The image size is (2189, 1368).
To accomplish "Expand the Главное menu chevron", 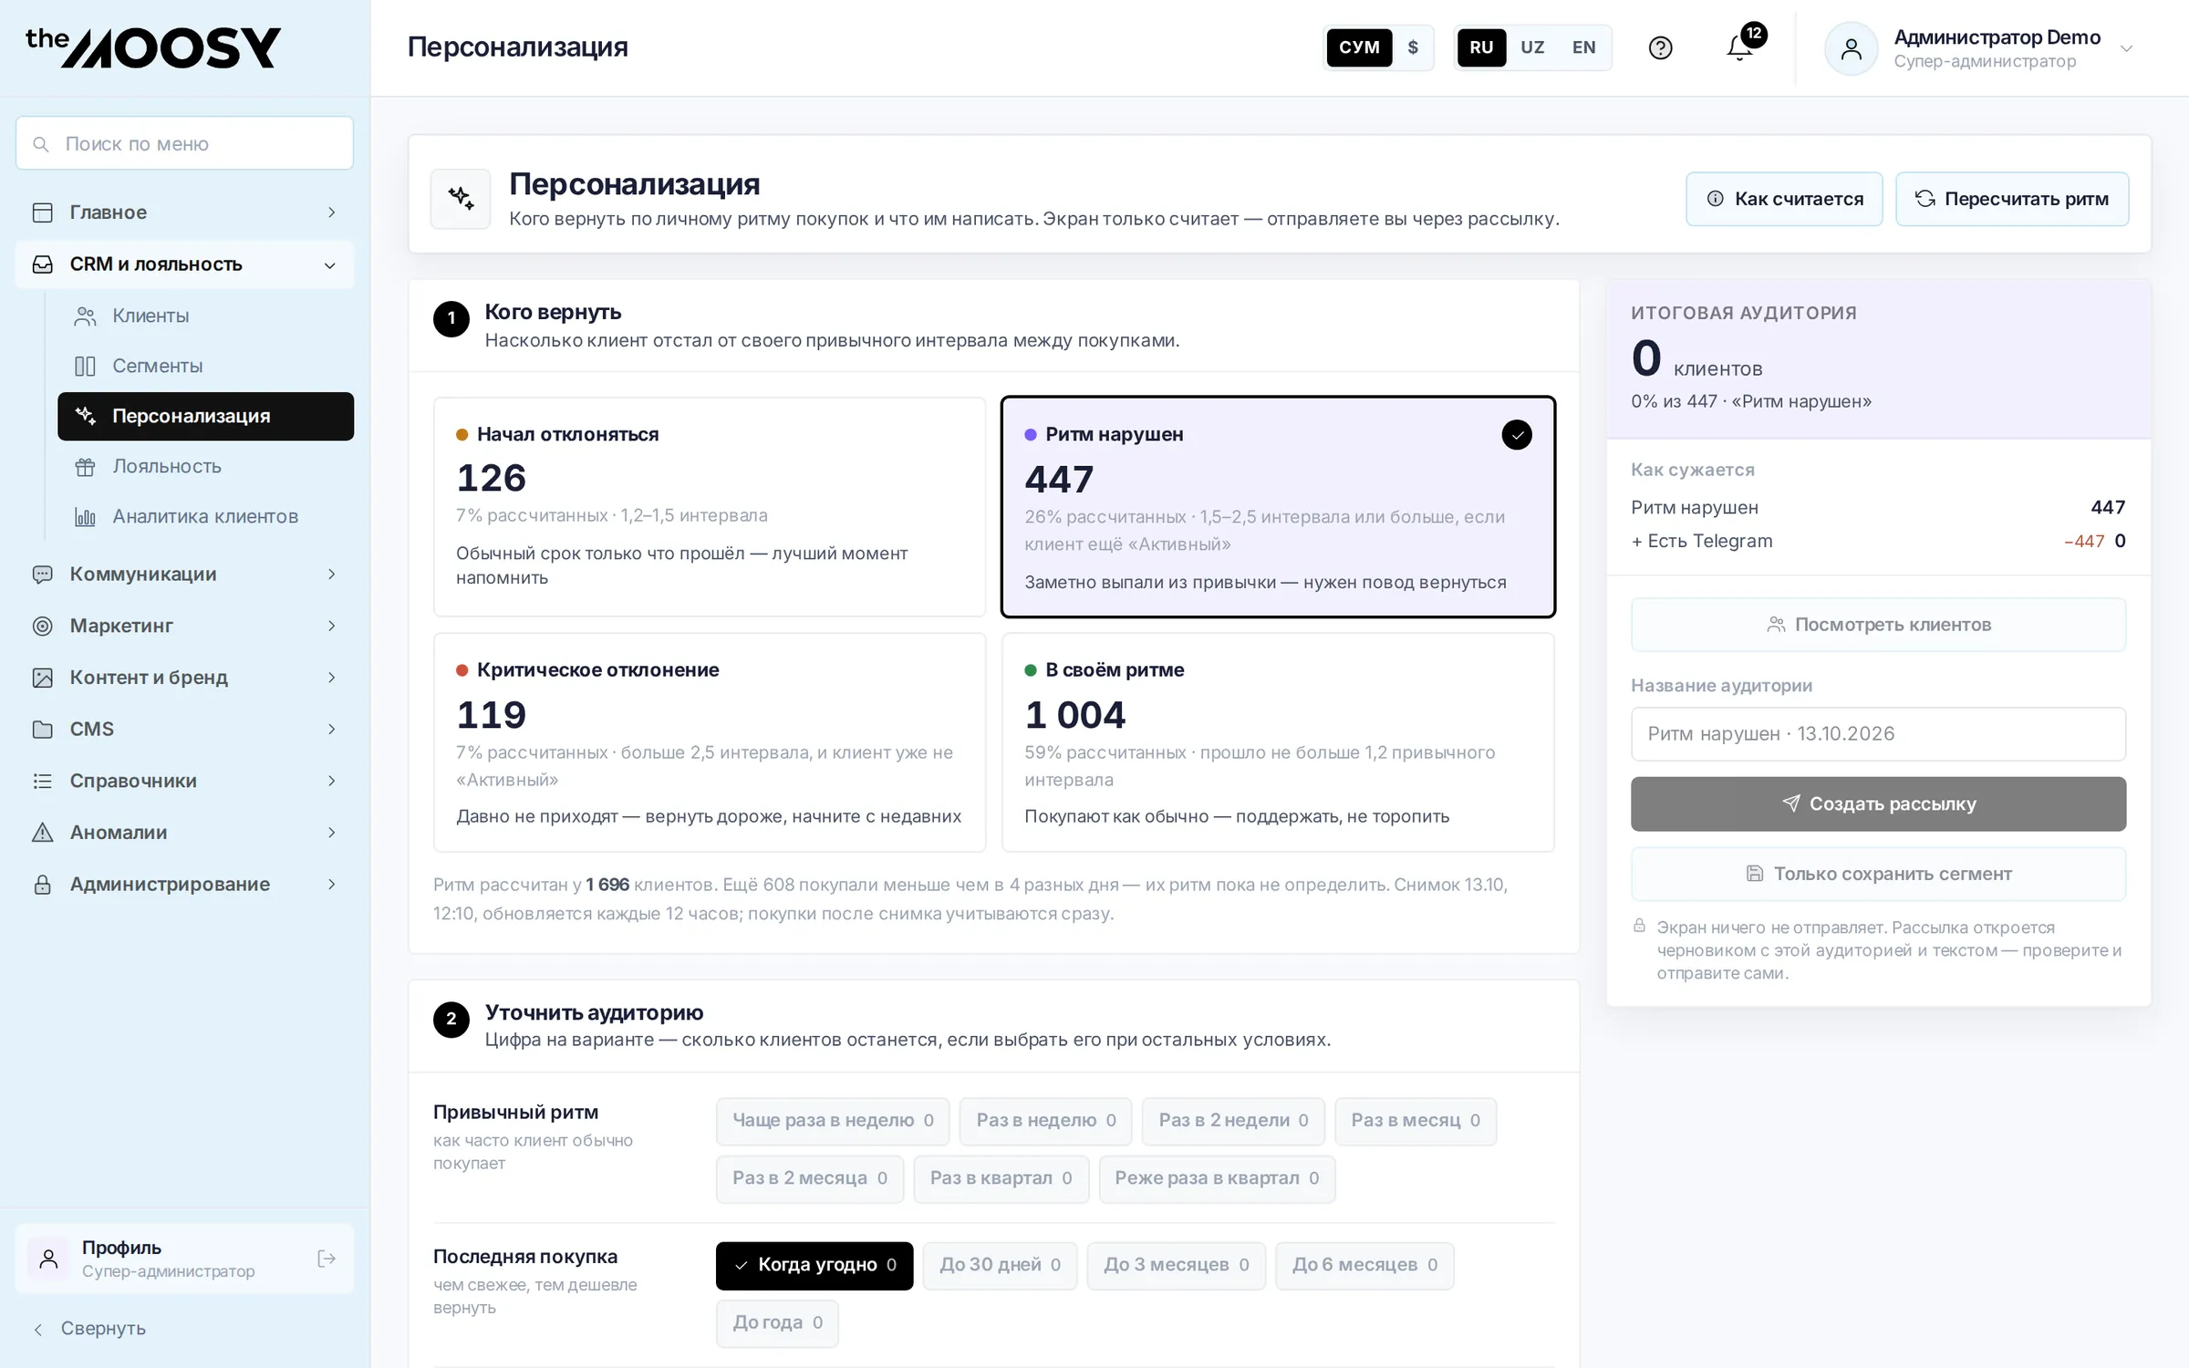I will tap(331, 212).
